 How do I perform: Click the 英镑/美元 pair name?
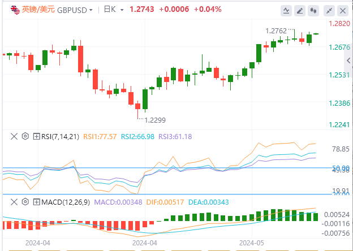(38, 10)
